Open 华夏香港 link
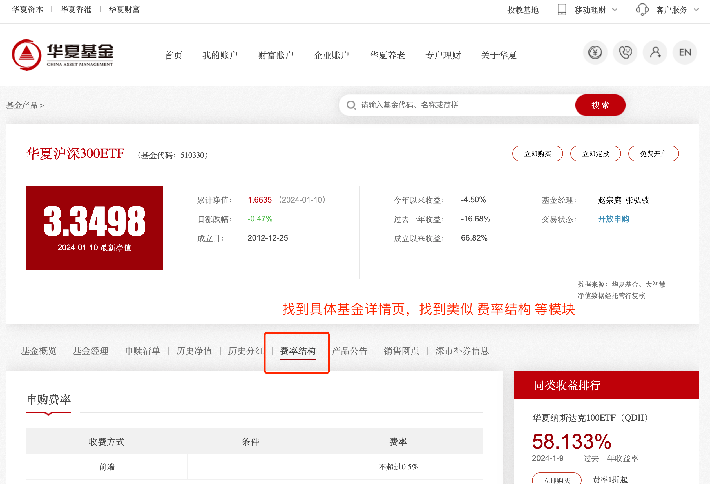 [76, 10]
